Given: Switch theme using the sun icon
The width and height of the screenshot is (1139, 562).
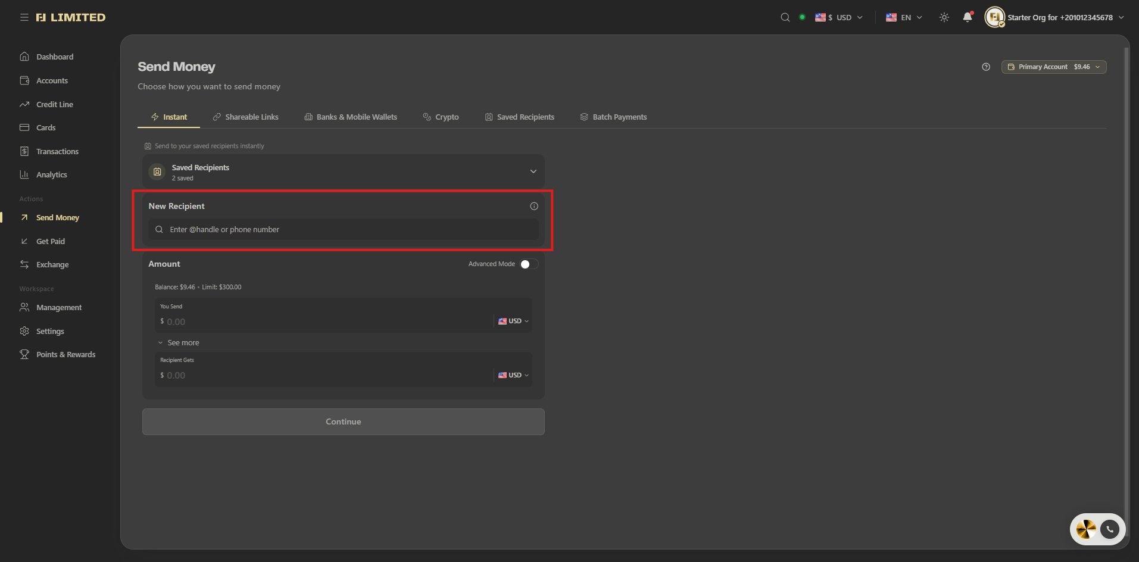Looking at the screenshot, I should pos(944,17).
